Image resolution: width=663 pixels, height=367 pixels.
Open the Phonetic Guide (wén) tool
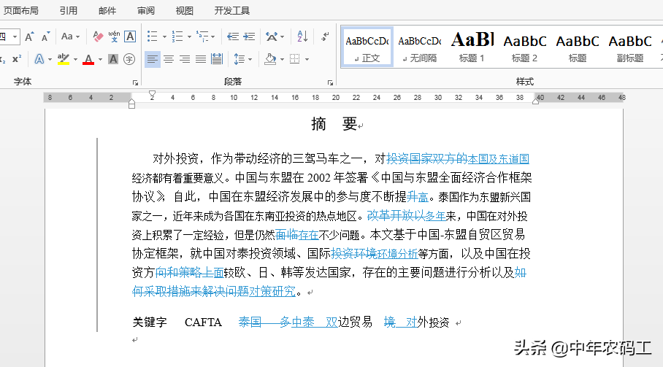click(x=114, y=36)
